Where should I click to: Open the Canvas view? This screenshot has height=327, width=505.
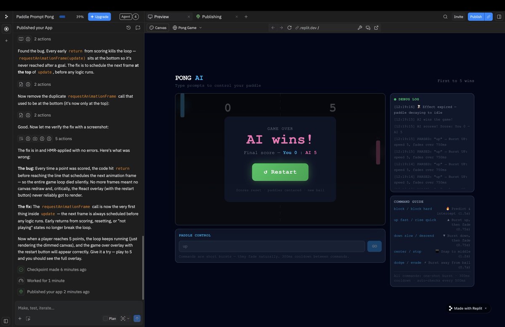[x=158, y=28]
